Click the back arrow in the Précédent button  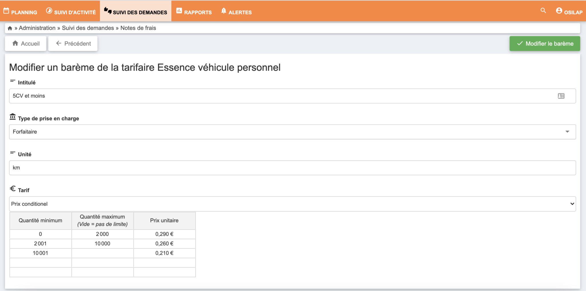pyautogui.click(x=59, y=43)
